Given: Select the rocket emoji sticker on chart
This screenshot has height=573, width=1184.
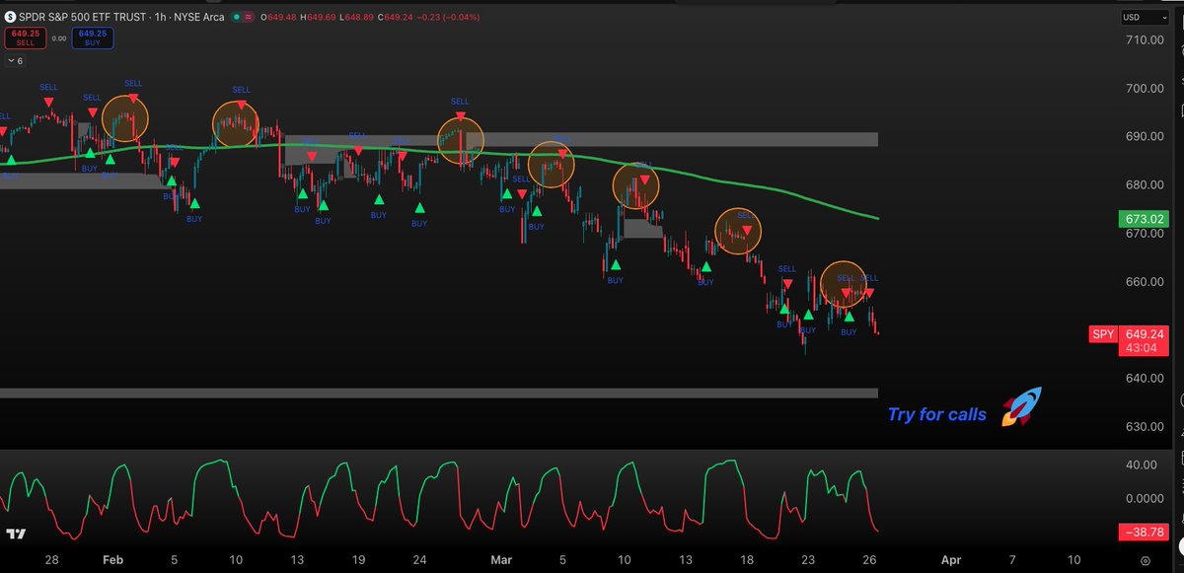Looking at the screenshot, I should point(1021,407).
